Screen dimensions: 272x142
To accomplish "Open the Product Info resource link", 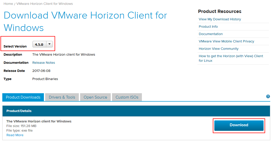I will [208, 27].
